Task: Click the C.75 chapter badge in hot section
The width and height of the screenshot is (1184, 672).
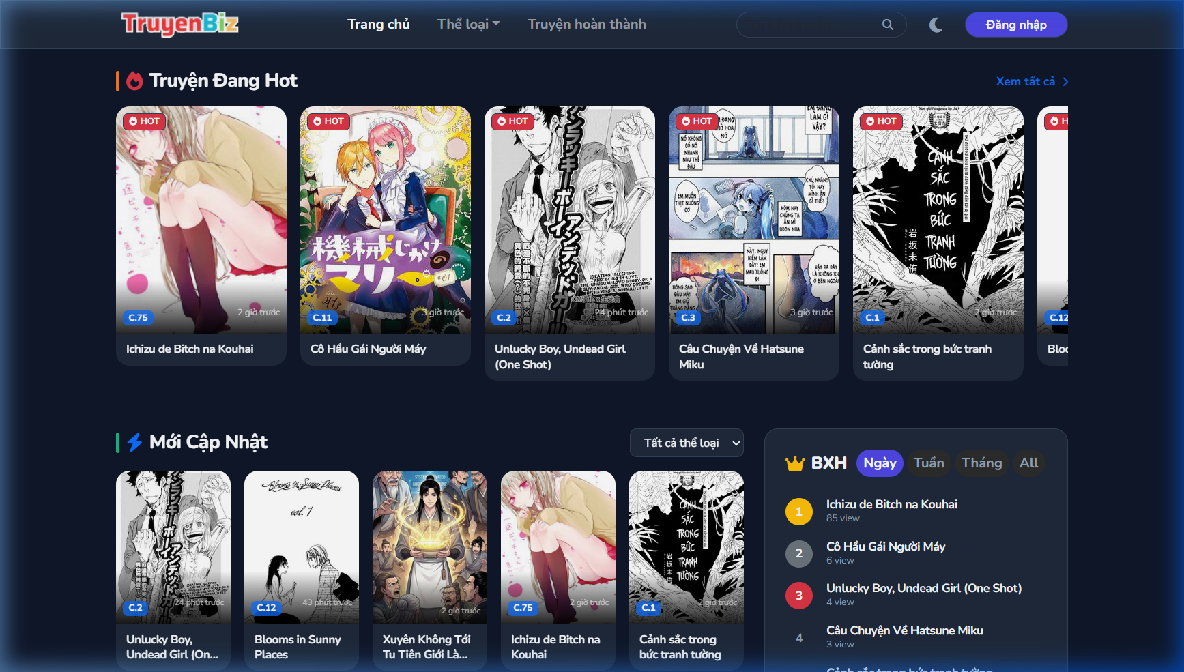Action: (x=138, y=317)
